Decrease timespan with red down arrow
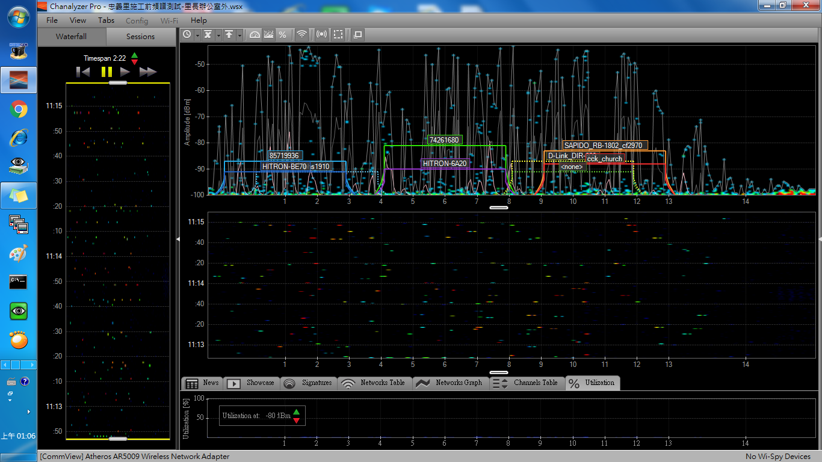This screenshot has height=462, width=822. click(x=134, y=61)
